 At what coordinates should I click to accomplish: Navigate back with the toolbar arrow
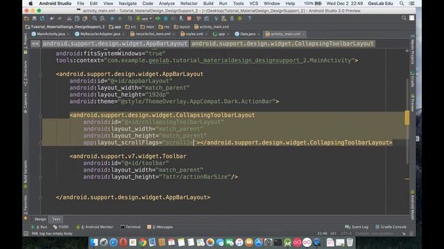pos(112,19)
